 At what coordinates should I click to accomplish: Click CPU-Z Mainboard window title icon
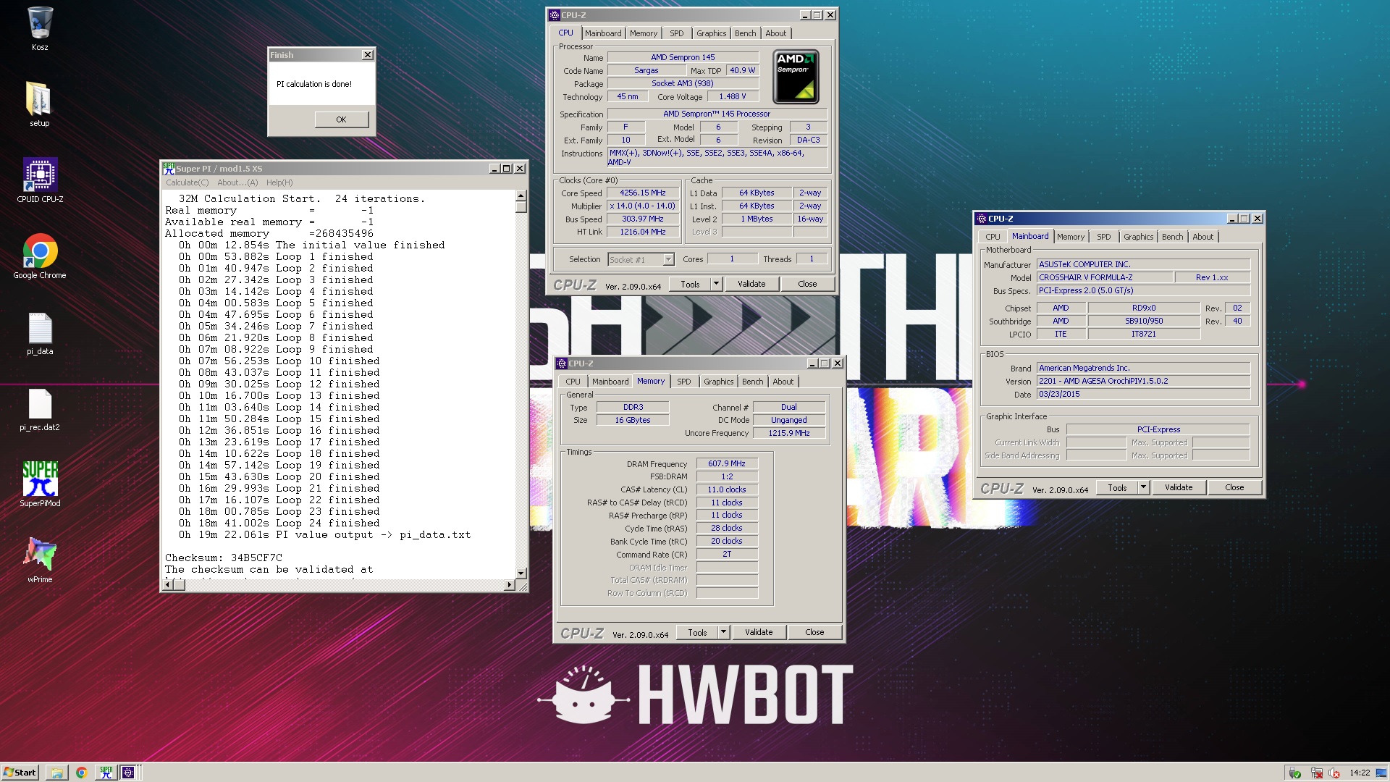982,219
